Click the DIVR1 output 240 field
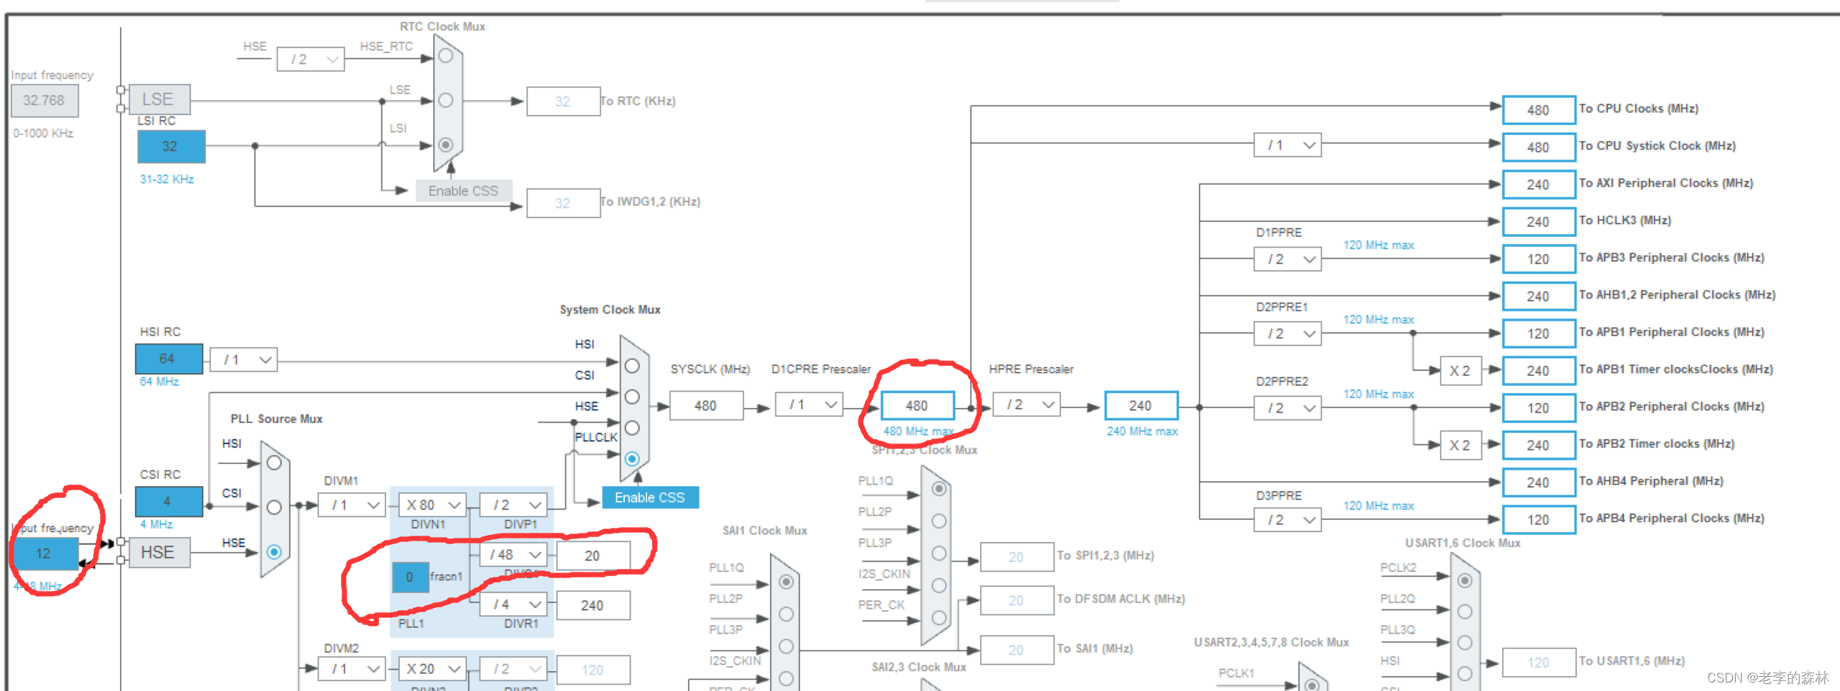Viewport: 1840px width, 691px height. [593, 605]
